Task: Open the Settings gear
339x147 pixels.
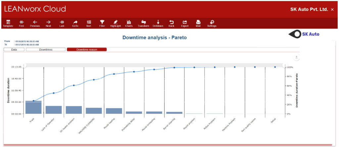Action: pyautogui.click(x=212, y=23)
